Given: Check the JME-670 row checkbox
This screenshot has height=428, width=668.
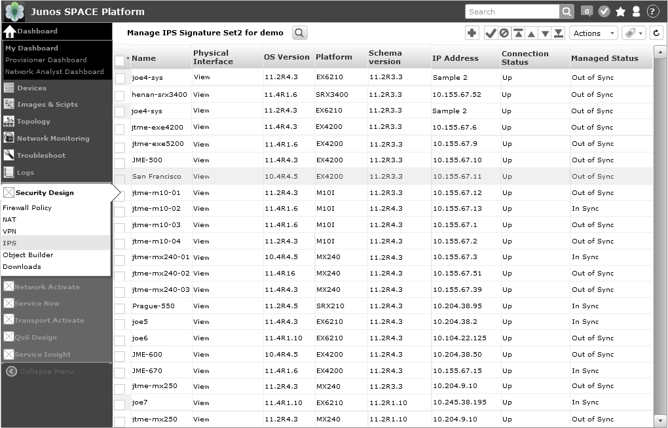Looking at the screenshot, I should click(x=120, y=372).
